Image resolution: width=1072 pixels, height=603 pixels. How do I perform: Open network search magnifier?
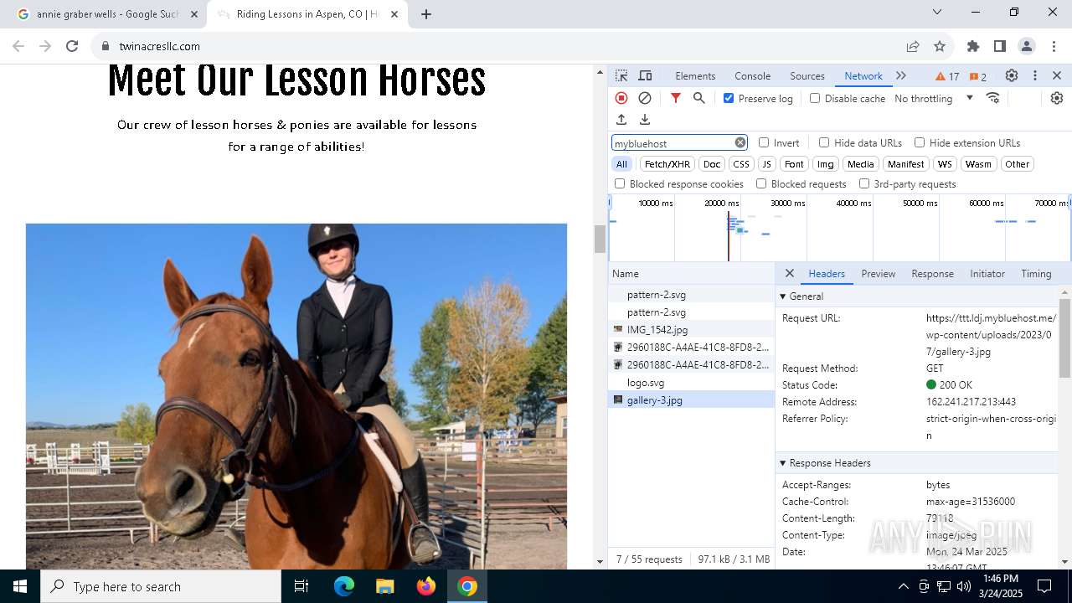pyautogui.click(x=699, y=98)
